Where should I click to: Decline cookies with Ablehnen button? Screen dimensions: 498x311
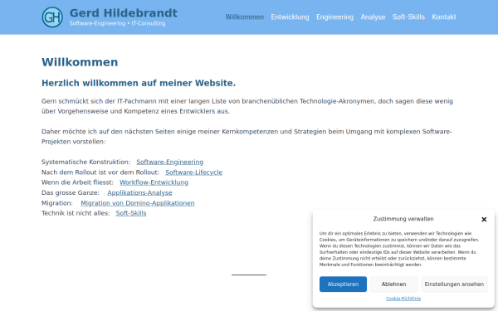(x=393, y=284)
